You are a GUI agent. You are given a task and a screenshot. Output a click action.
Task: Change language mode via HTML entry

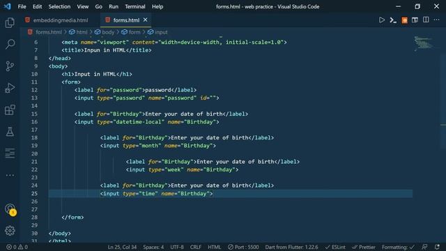[214, 247]
